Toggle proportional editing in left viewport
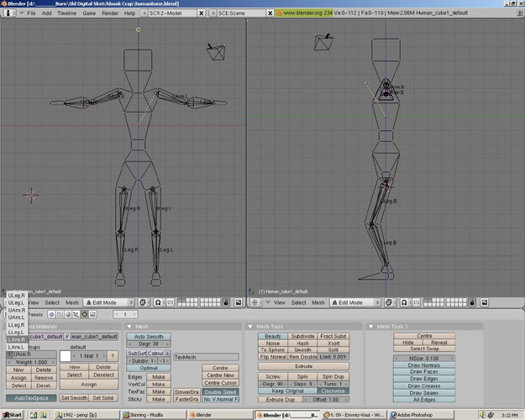Viewport: 525px width, 420px height. [158, 302]
